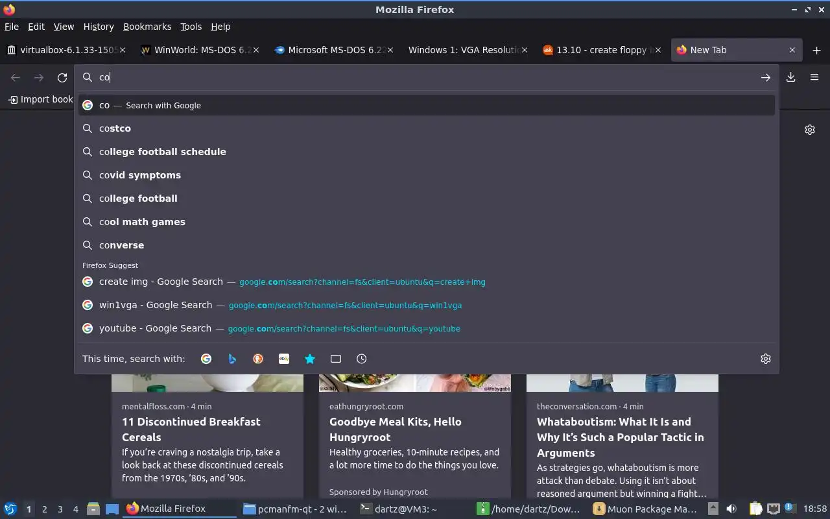Click the Google search engine shortcut icon
The image size is (830, 519).
point(206,359)
